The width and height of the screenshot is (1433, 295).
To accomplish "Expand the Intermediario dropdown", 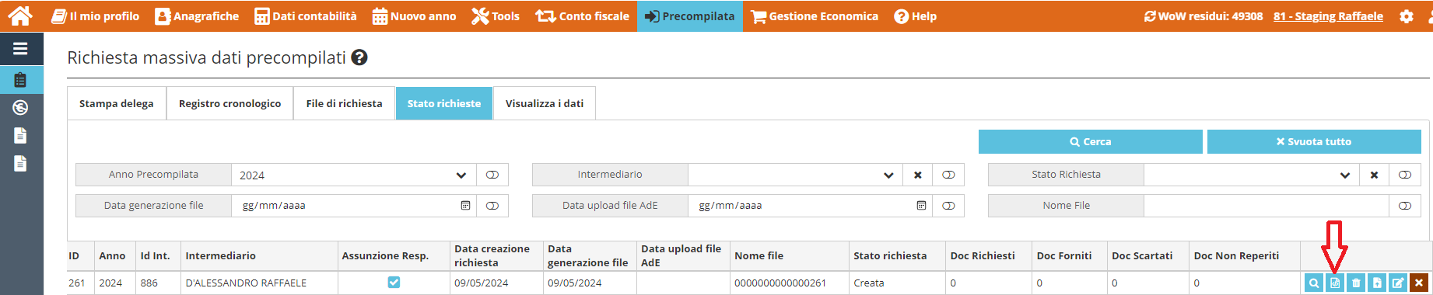I will (x=795, y=175).
